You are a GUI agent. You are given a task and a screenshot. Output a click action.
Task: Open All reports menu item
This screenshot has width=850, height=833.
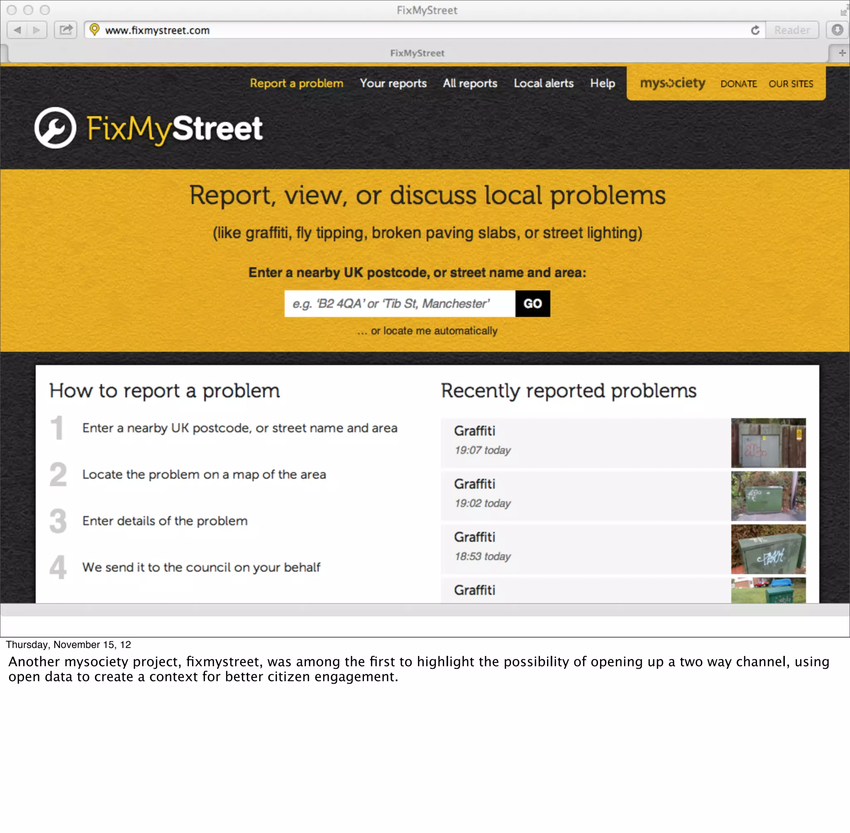point(470,83)
